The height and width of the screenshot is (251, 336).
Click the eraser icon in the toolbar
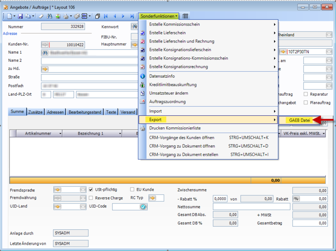point(41,16)
